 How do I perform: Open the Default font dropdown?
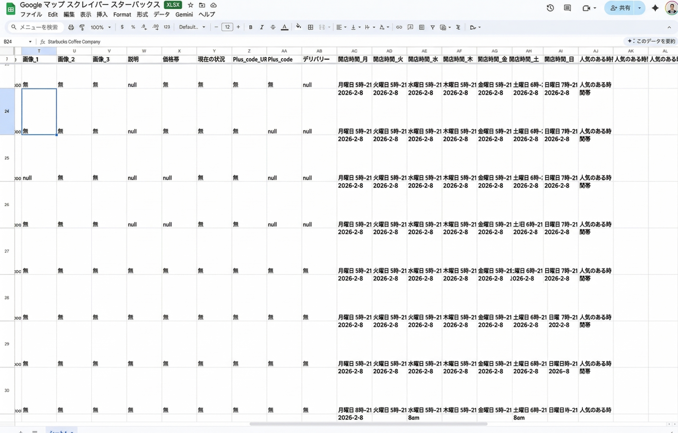pyautogui.click(x=192, y=27)
